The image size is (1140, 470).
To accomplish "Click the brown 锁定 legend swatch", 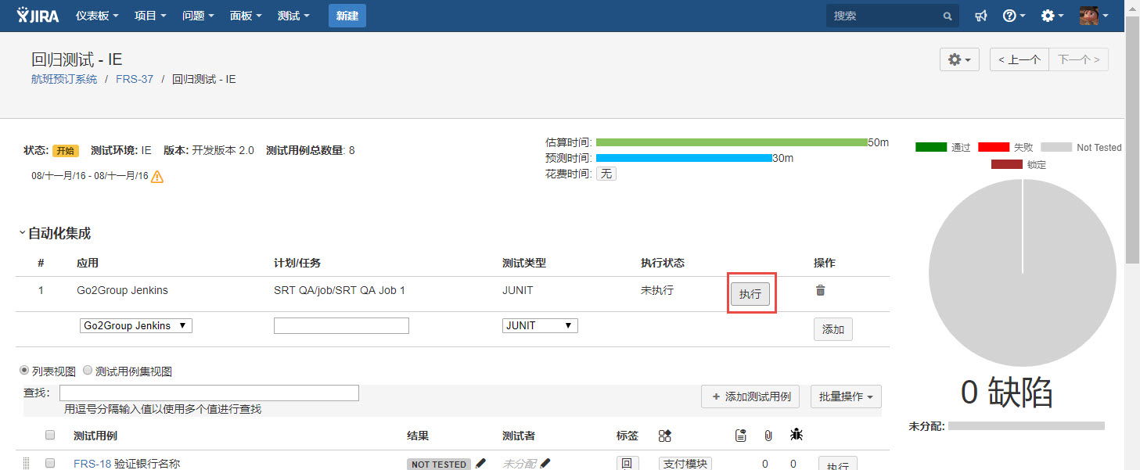I will [1007, 164].
